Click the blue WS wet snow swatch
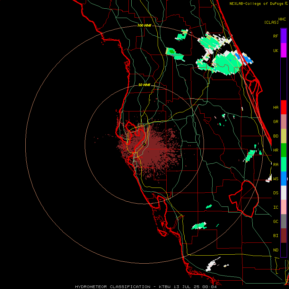 pyautogui.click(x=284, y=179)
